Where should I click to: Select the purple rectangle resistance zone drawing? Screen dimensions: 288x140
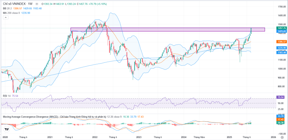coord(167,30)
